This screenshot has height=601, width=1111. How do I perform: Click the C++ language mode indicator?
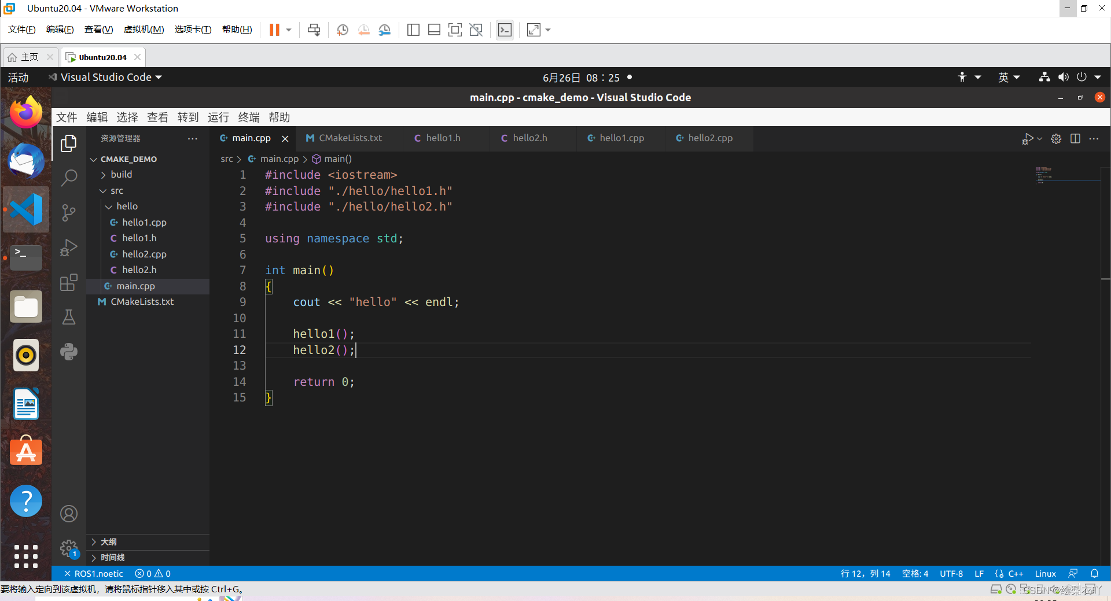pyautogui.click(x=1016, y=574)
